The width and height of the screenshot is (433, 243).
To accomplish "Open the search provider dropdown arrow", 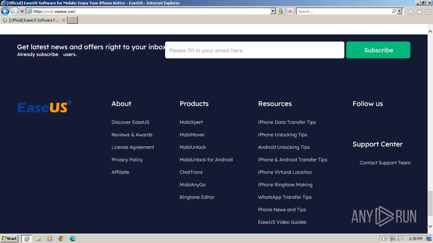I will pos(400,11).
